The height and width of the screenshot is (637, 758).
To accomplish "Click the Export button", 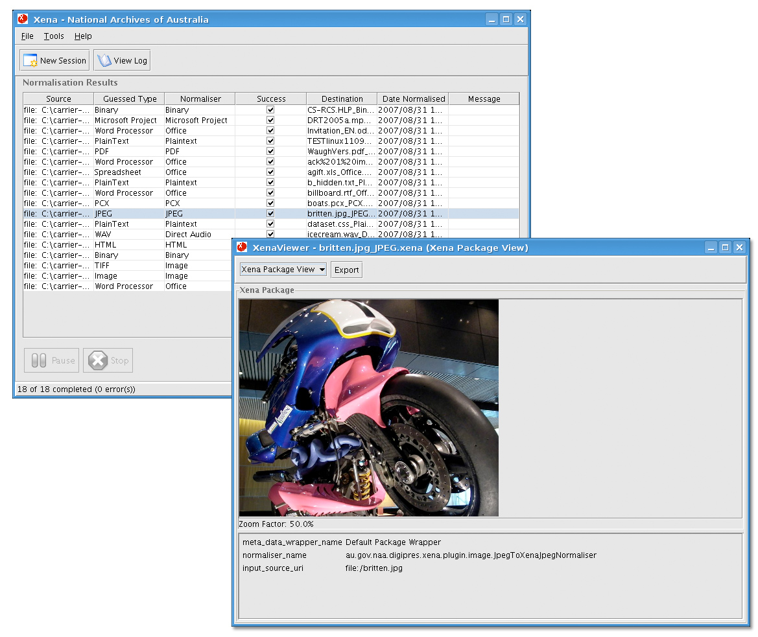I will click(x=346, y=270).
